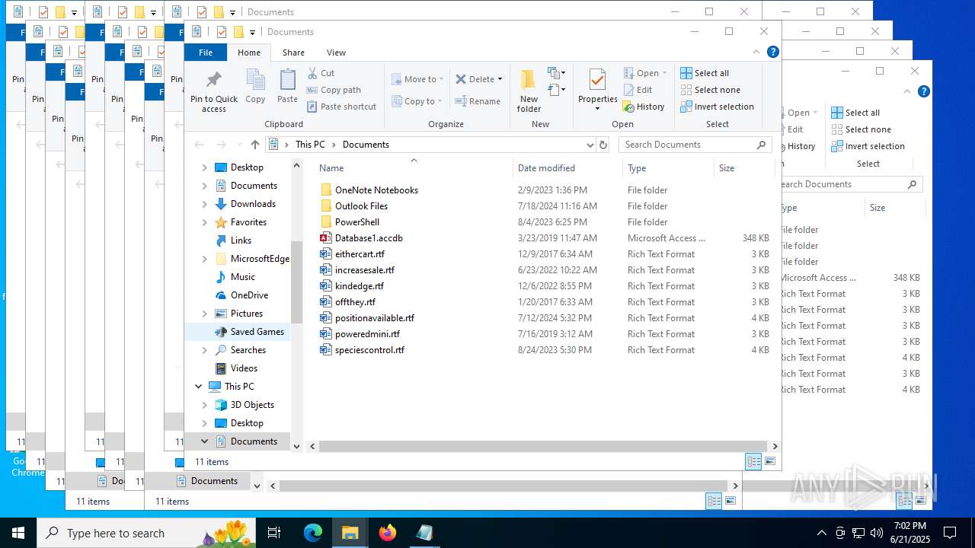This screenshot has height=548, width=975.
Task: Select OneDrive in navigation pane
Action: tap(249, 295)
